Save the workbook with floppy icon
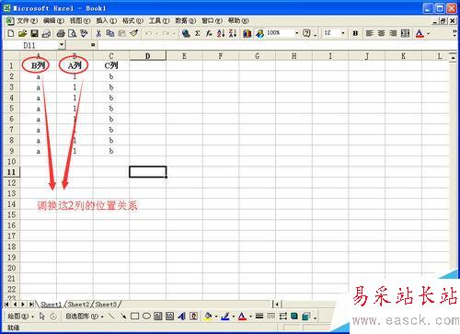This screenshot has height=334, width=460. [x=34, y=33]
